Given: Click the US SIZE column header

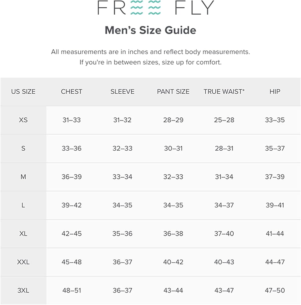Looking at the screenshot, I should (x=23, y=91).
